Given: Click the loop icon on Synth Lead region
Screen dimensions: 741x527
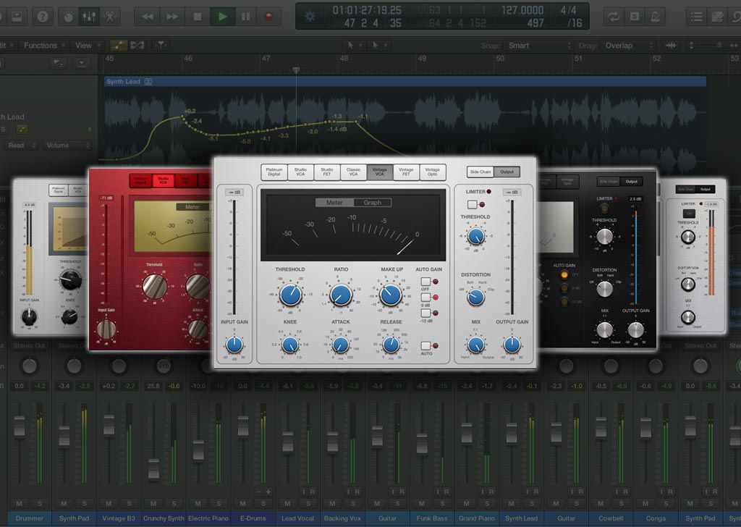Looking at the screenshot, I should (x=148, y=82).
